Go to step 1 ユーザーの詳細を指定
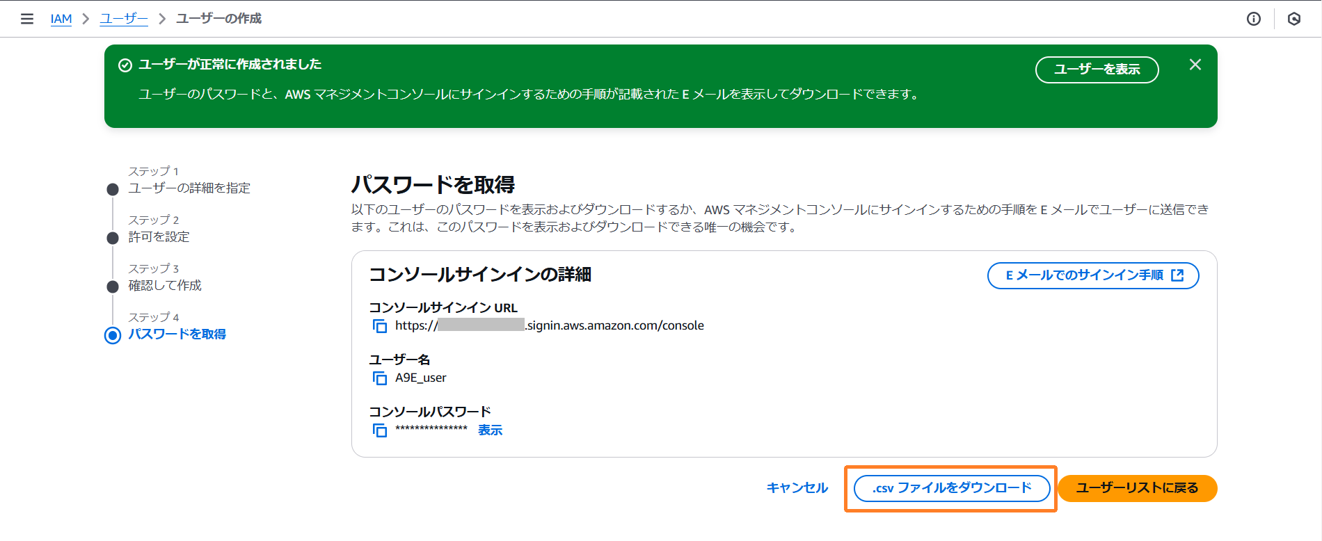The image size is (1322, 541). pos(189,188)
